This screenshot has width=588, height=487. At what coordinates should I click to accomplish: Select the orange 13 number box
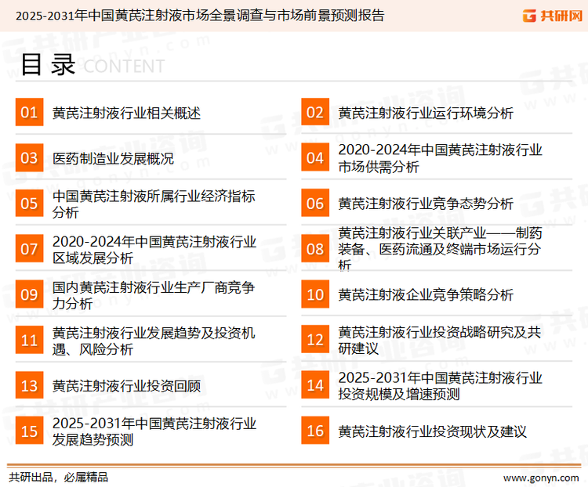pos(29,385)
